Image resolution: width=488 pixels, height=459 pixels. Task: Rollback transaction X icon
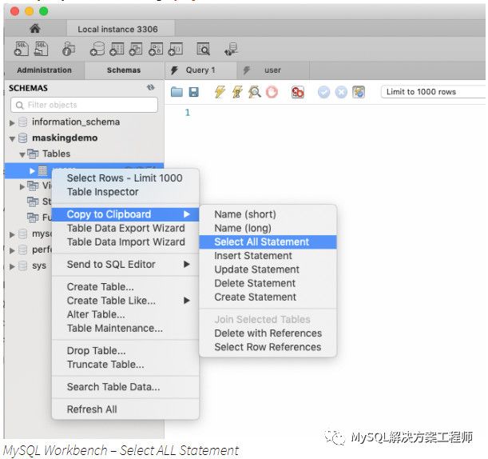[x=341, y=92]
